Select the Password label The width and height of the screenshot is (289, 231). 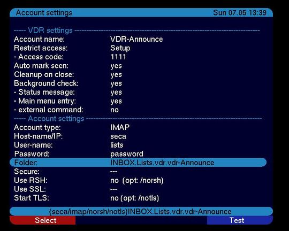pos(32,154)
